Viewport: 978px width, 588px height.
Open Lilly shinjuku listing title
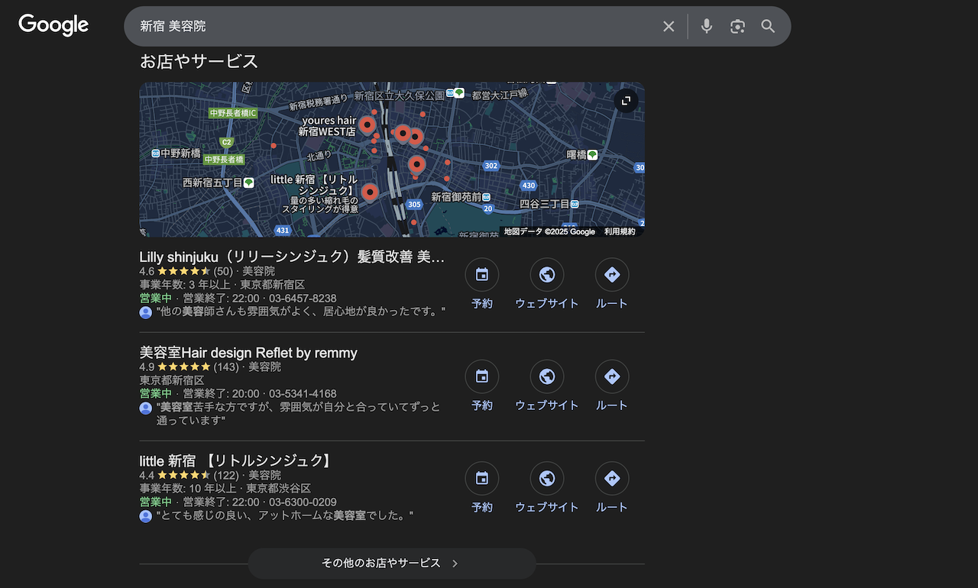coord(292,257)
